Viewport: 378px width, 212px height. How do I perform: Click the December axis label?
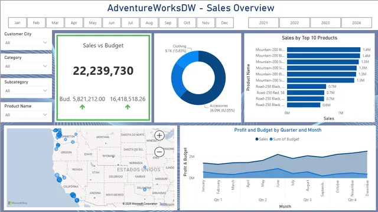pos(367,188)
